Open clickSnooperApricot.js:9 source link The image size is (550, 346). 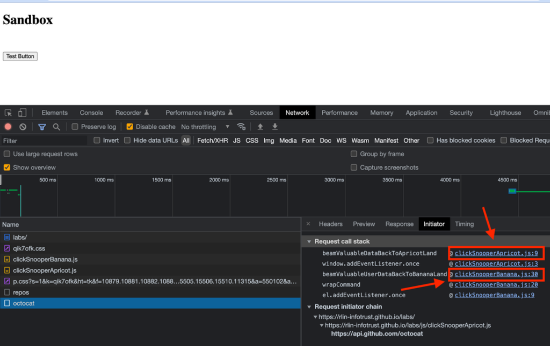click(496, 253)
